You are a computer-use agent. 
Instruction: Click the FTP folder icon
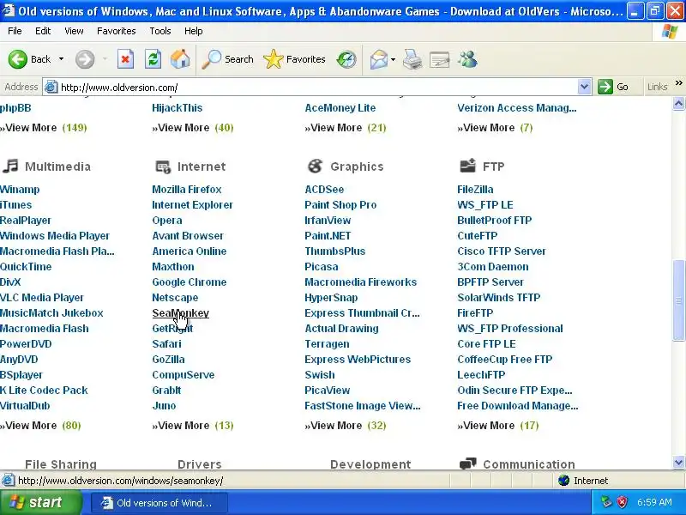(x=467, y=166)
